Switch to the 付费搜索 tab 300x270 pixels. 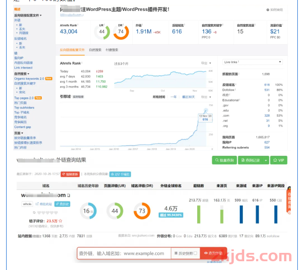[112, 50]
